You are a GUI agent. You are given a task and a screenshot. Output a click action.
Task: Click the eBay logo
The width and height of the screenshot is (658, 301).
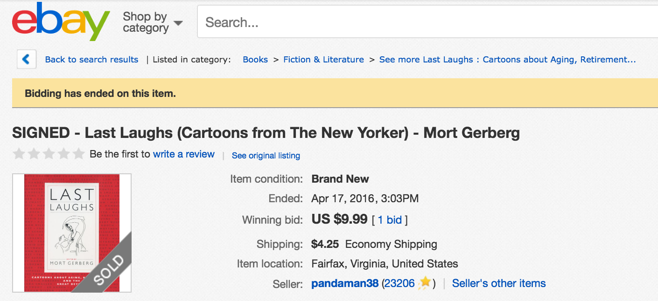61,22
